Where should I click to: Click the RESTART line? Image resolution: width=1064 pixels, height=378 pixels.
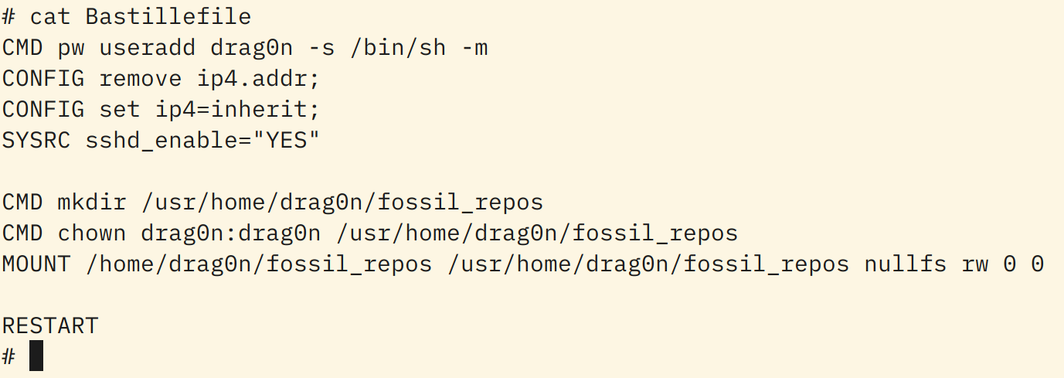pyautogui.click(x=51, y=325)
